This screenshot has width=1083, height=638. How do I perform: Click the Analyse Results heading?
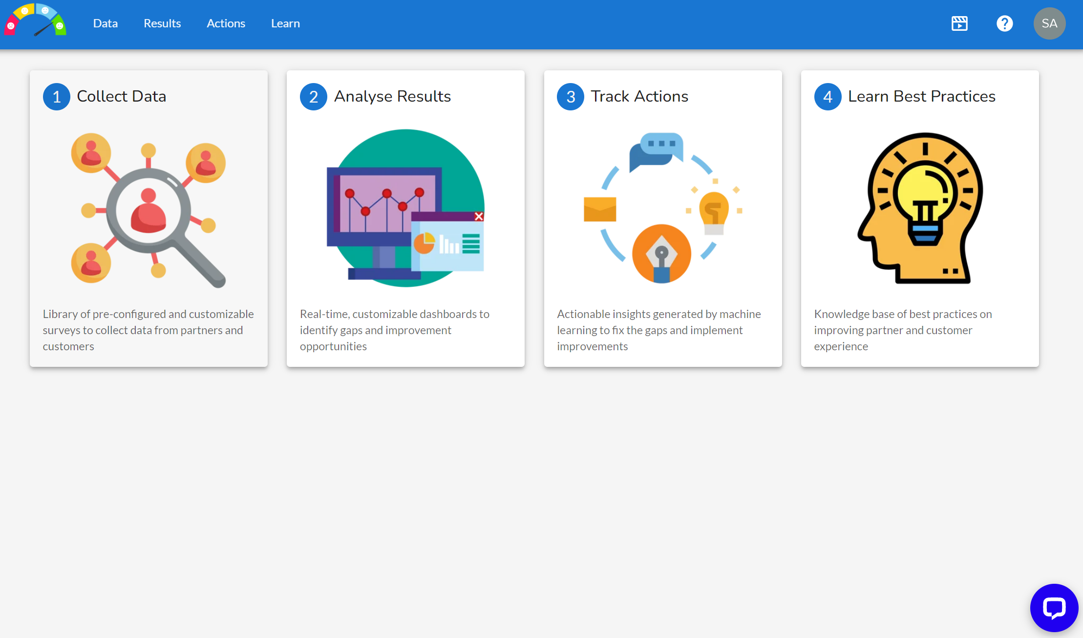pos(392,96)
